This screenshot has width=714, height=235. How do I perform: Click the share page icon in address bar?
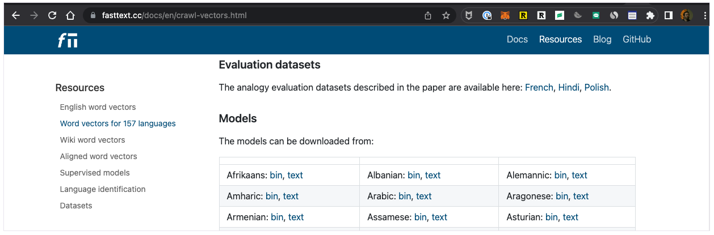(428, 16)
